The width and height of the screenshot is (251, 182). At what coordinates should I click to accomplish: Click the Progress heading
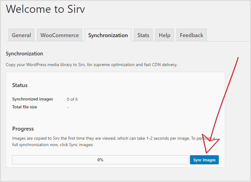tap(23, 129)
